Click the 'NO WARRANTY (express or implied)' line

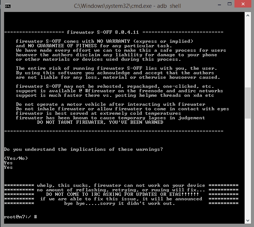click(x=104, y=41)
